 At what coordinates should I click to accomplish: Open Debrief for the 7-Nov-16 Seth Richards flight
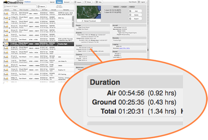pos(6,14)
